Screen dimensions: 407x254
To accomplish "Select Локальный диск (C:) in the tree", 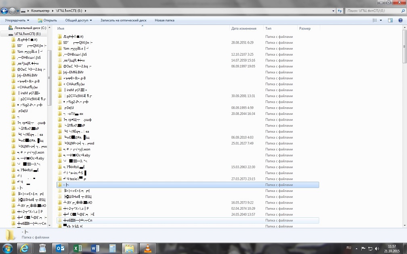I will coord(30,28).
